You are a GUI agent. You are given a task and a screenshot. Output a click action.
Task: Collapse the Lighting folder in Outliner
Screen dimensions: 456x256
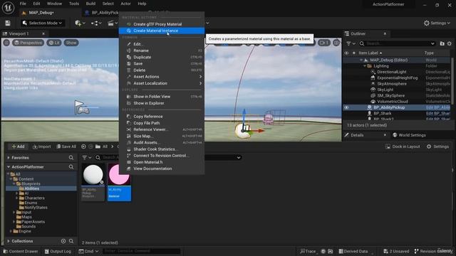(x=365, y=66)
